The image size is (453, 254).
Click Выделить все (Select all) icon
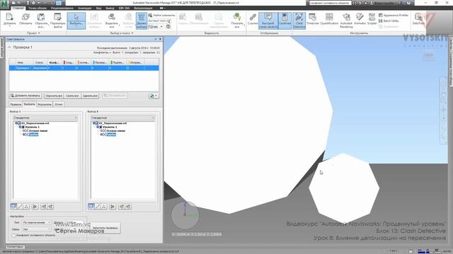tap(112, 20)
